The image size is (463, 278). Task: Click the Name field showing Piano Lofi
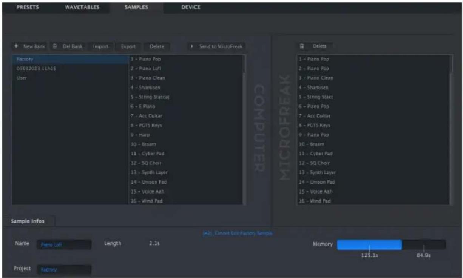point(64,244)
